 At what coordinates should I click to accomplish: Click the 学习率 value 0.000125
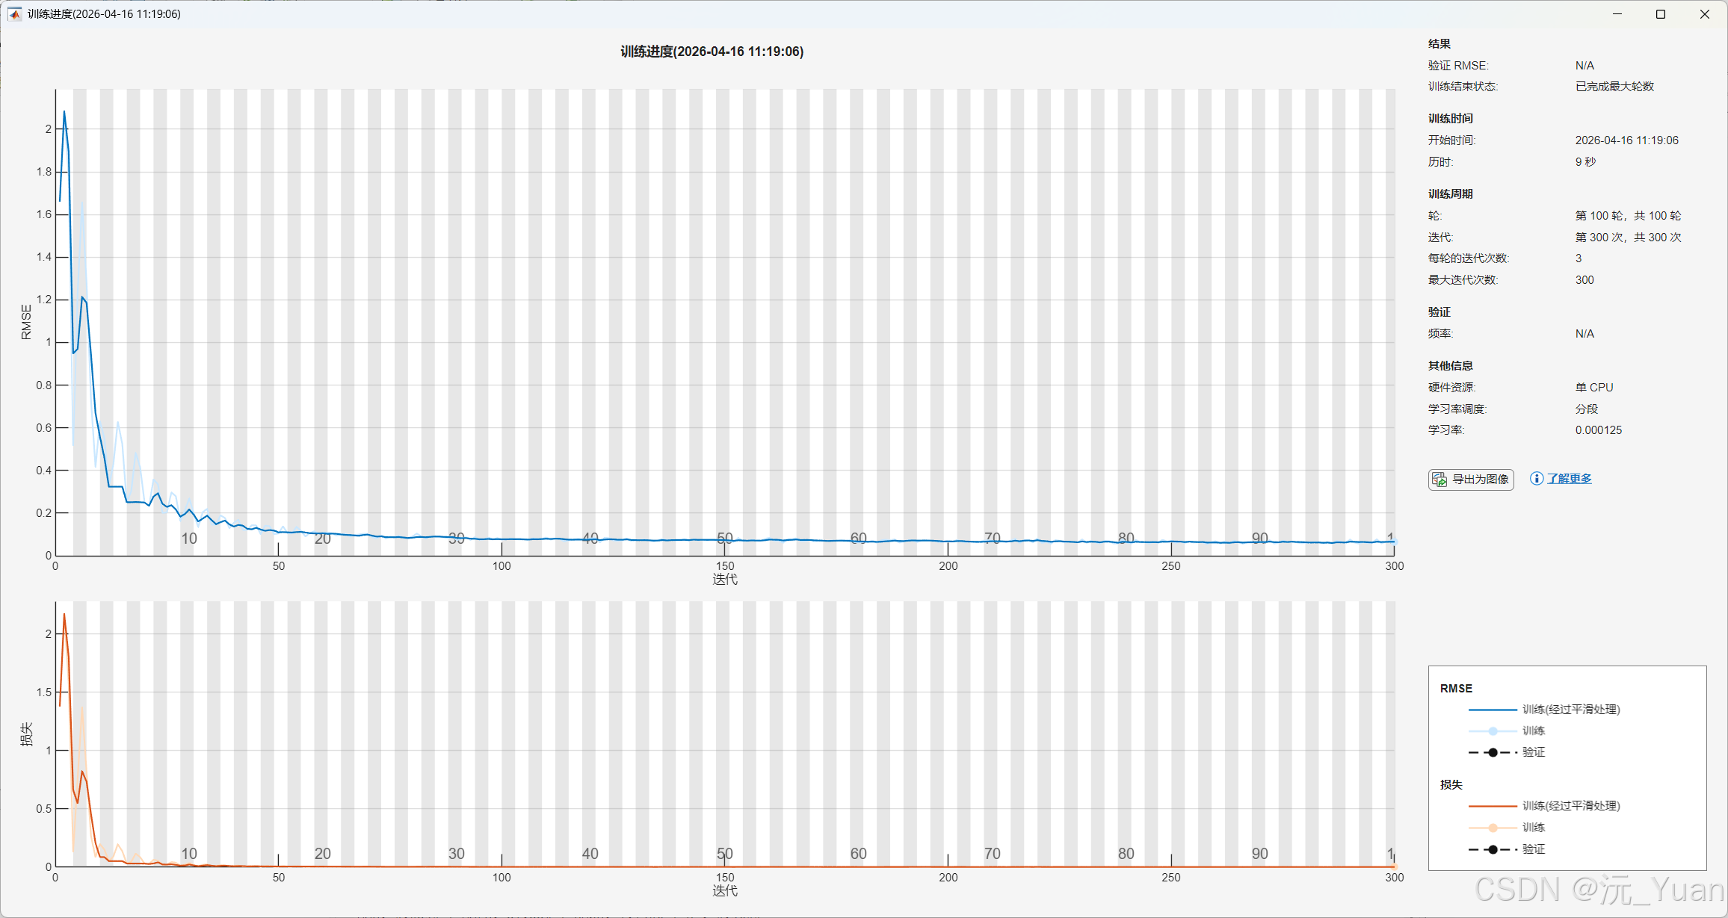click(1598, 430)
